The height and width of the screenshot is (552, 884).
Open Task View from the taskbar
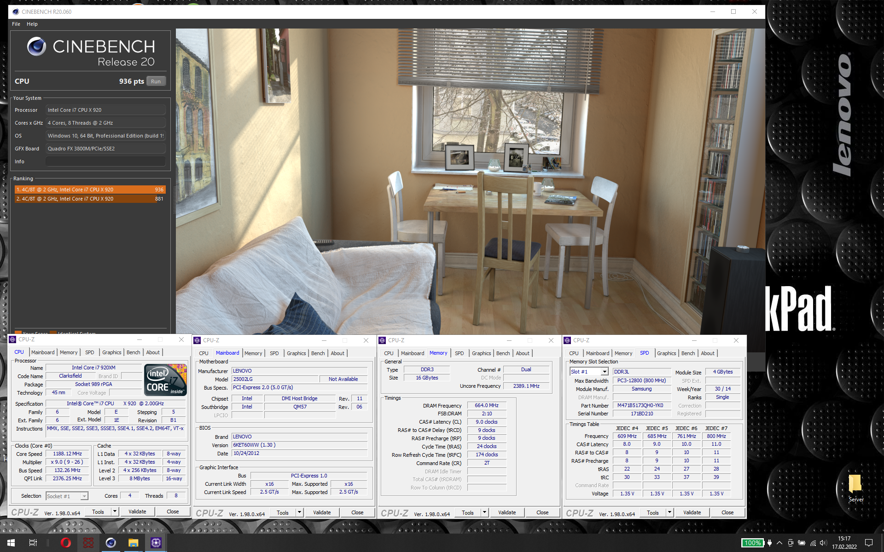[x=33, y=543]
